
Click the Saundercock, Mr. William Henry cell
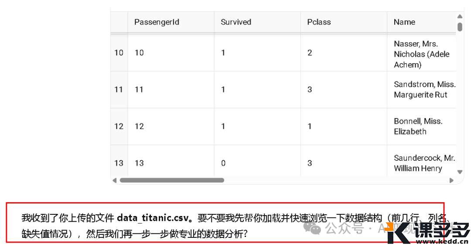424,163
